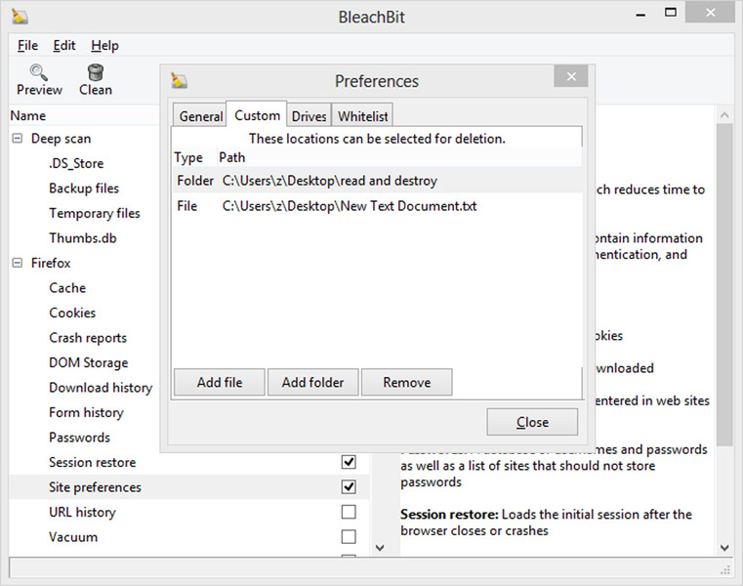Select the Site preferences tree item
The height and width of the screenshot is (586, 743).
pos(95,487)
